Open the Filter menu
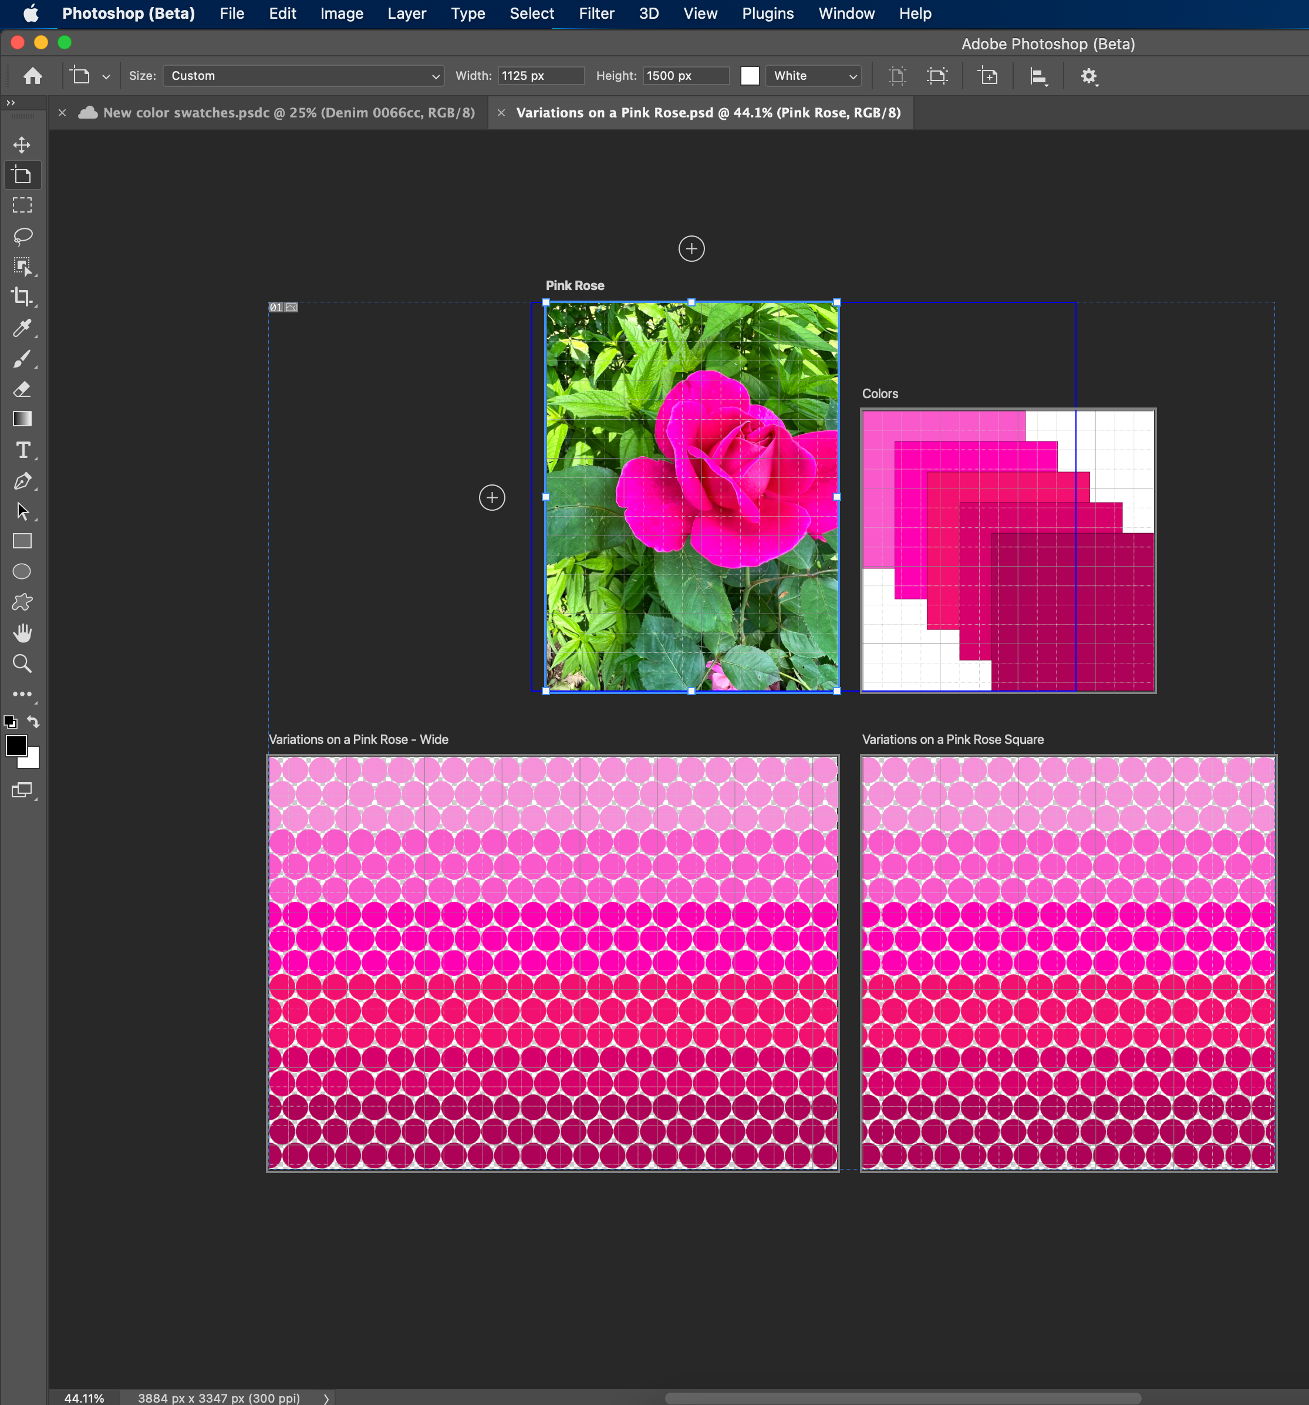This screenshot has width=1309, height=1405. tap(596, 14)
